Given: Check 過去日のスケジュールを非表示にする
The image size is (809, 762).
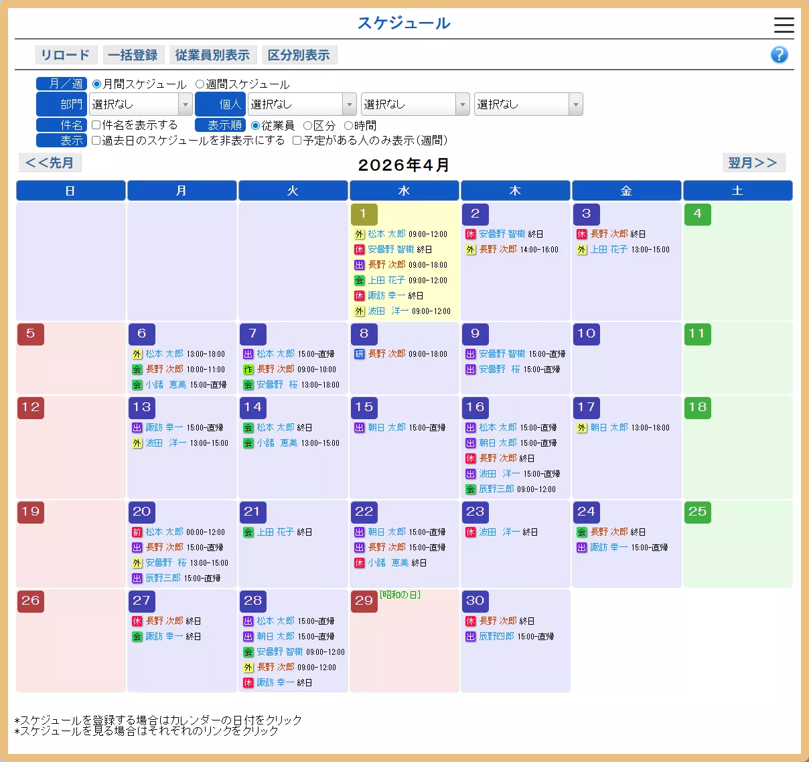Looking at the screenshot, I should coord(96,141).
